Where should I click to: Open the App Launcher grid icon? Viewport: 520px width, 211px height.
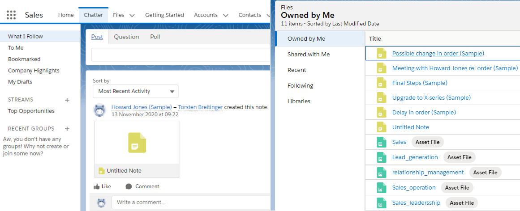pyautogui.click(x=11, y=15)
